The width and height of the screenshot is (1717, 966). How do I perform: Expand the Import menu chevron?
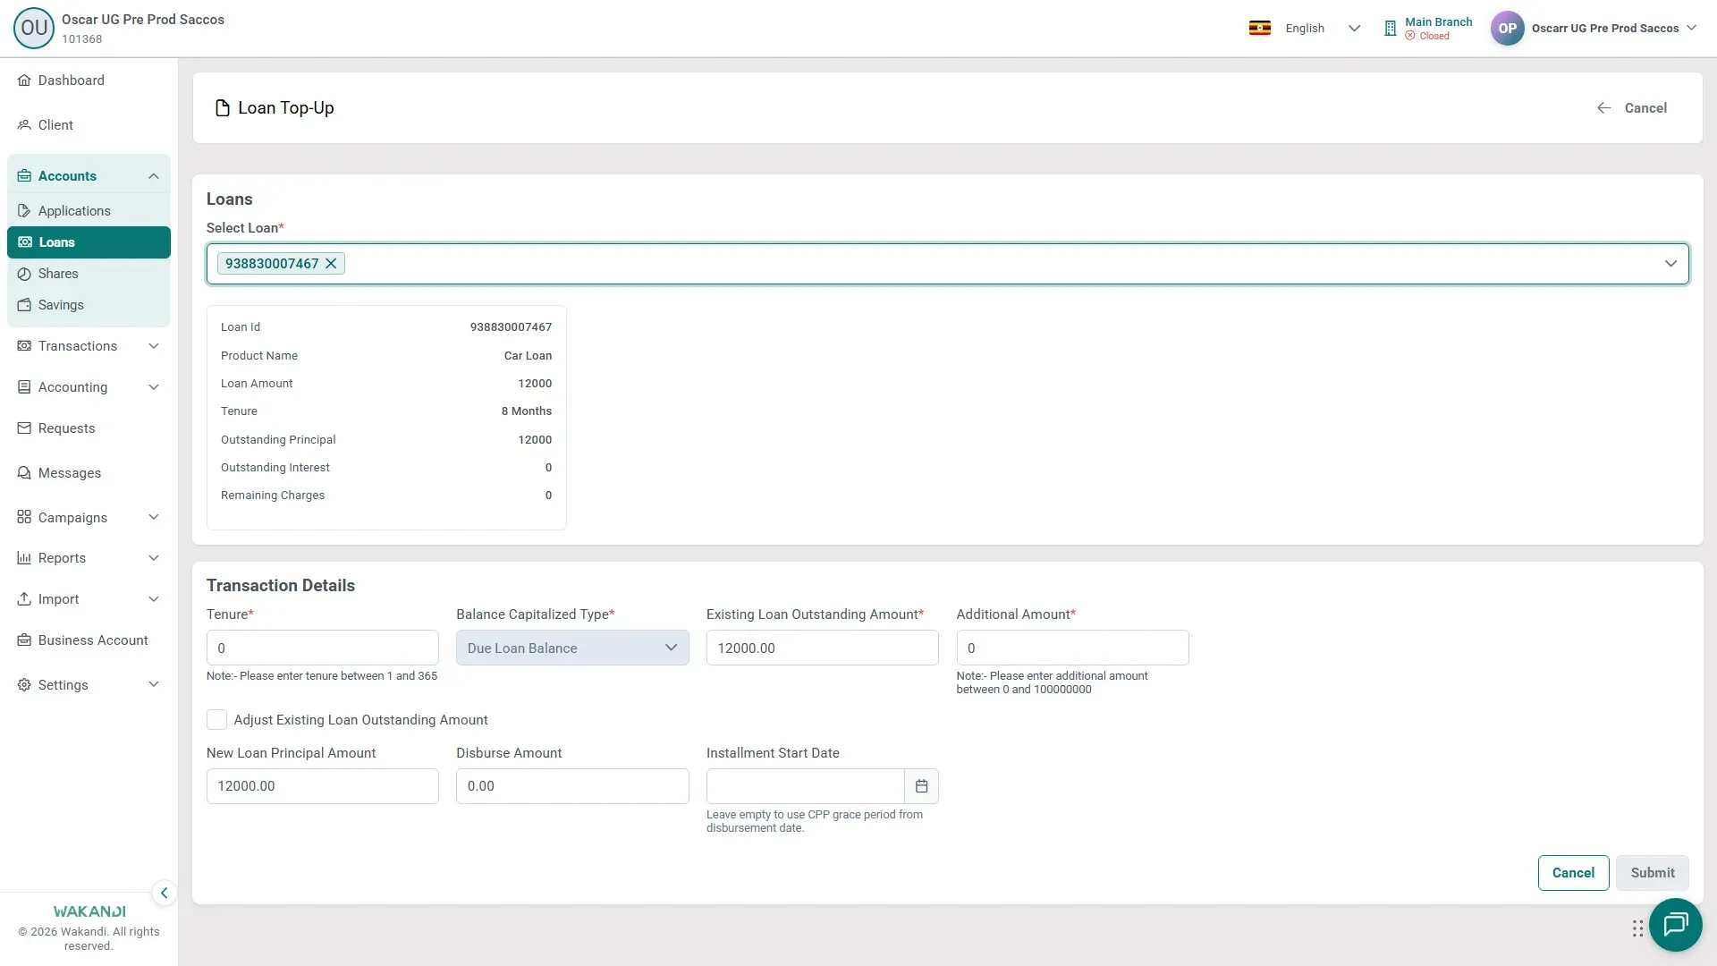[x=154, y=599]
